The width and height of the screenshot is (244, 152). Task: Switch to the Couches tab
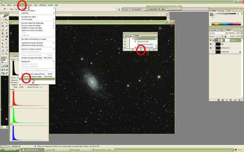213,30
